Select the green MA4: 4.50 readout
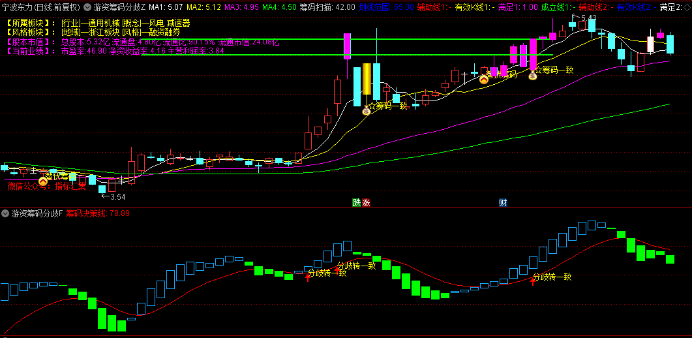Image resolution: width=692 pixels, height=338 pixels. 280,7
